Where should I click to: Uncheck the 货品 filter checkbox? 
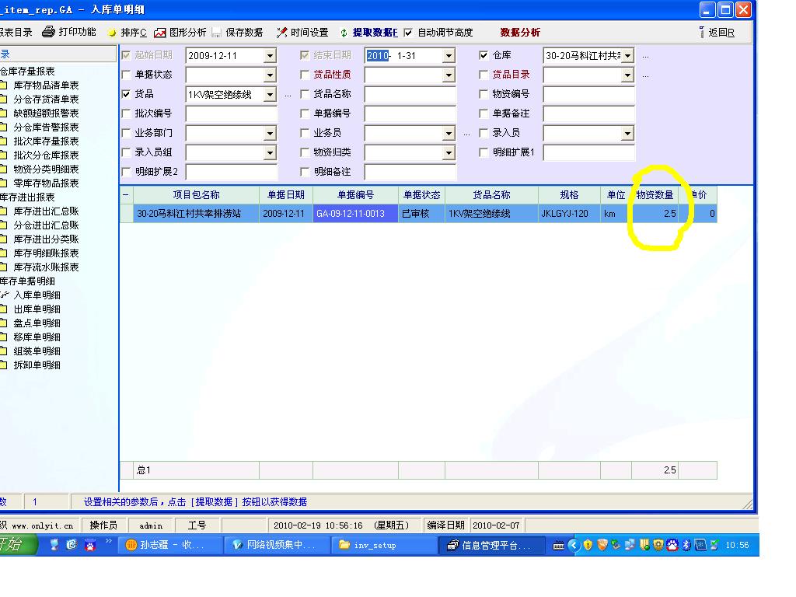pyautogui.click(x=127, y=94)
